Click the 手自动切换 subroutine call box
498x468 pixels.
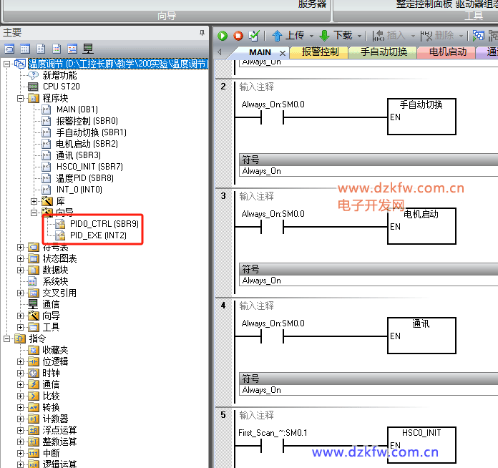coord(421,116)
